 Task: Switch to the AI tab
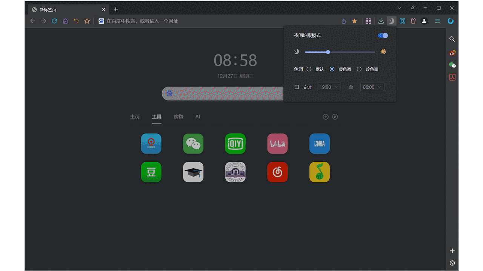(197, 117)
